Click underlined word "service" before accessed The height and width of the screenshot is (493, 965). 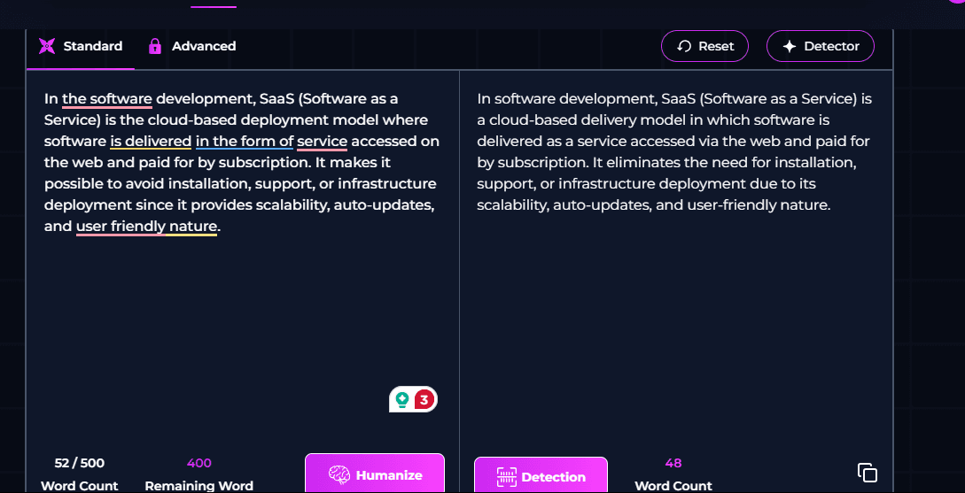pyautogui.click(x=323, y=142)
